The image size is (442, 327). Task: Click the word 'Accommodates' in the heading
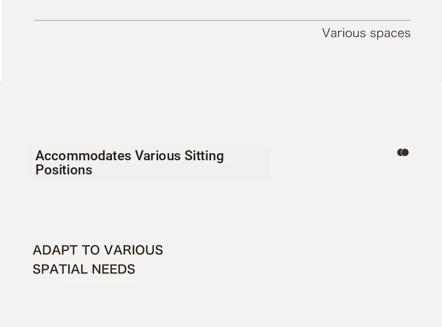coord(83,156)
